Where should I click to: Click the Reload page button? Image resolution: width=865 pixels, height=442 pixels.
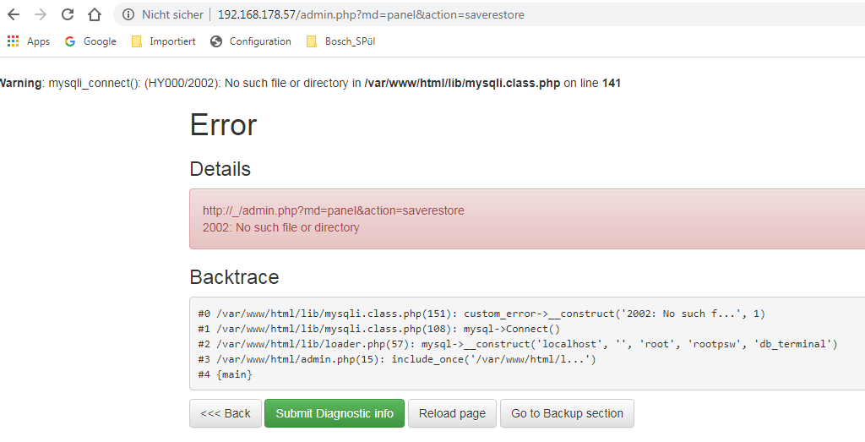(453, 413)
